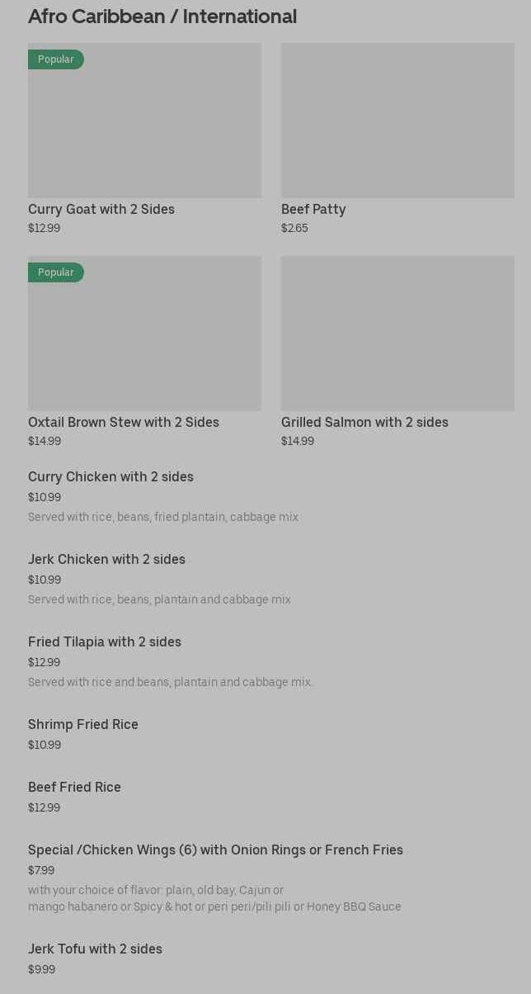
Task: Click the Fried Tilapia side description text
Action: tap(170, 683)
